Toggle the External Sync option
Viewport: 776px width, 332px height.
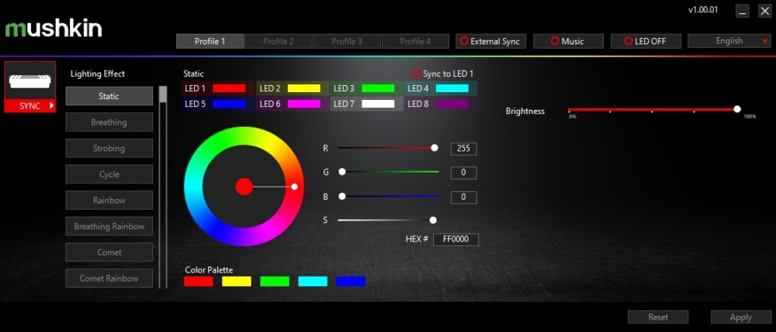pos(490,42)
